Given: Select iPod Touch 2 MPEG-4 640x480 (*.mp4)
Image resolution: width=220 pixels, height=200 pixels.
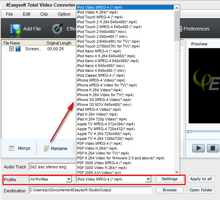Looking at the screenshot, I should click(x=125, y=27).
